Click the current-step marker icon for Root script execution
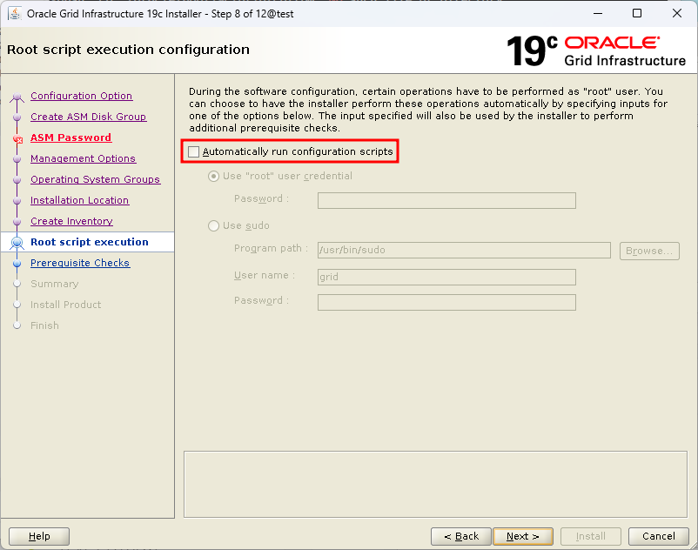The height and width of the screenshot is (550, 698). (x=17, y=243)
